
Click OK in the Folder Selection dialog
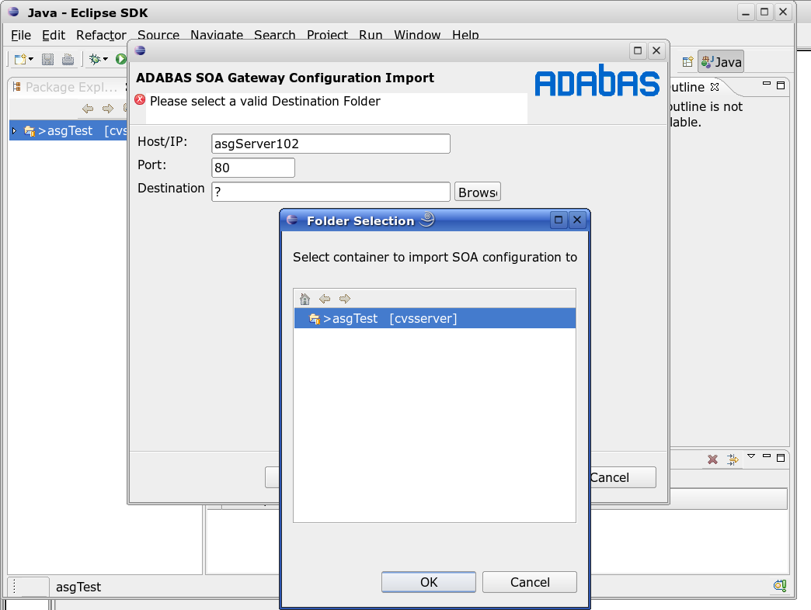point(429,582)
